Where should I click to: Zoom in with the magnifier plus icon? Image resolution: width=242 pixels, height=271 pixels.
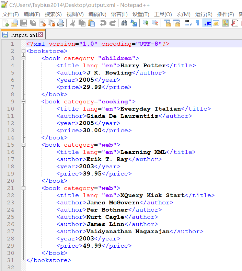pos(146,23)
